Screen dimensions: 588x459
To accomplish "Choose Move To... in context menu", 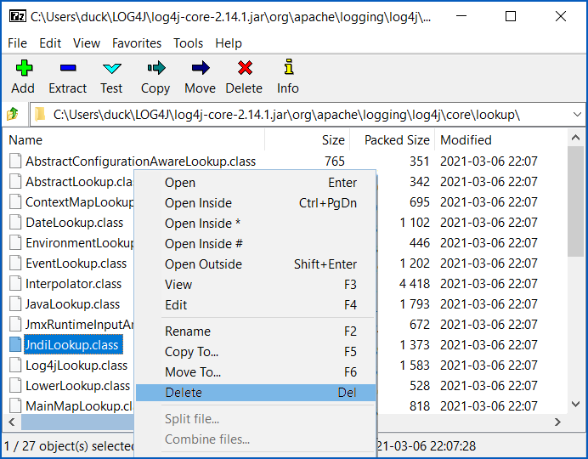I will tap(256, 372).
